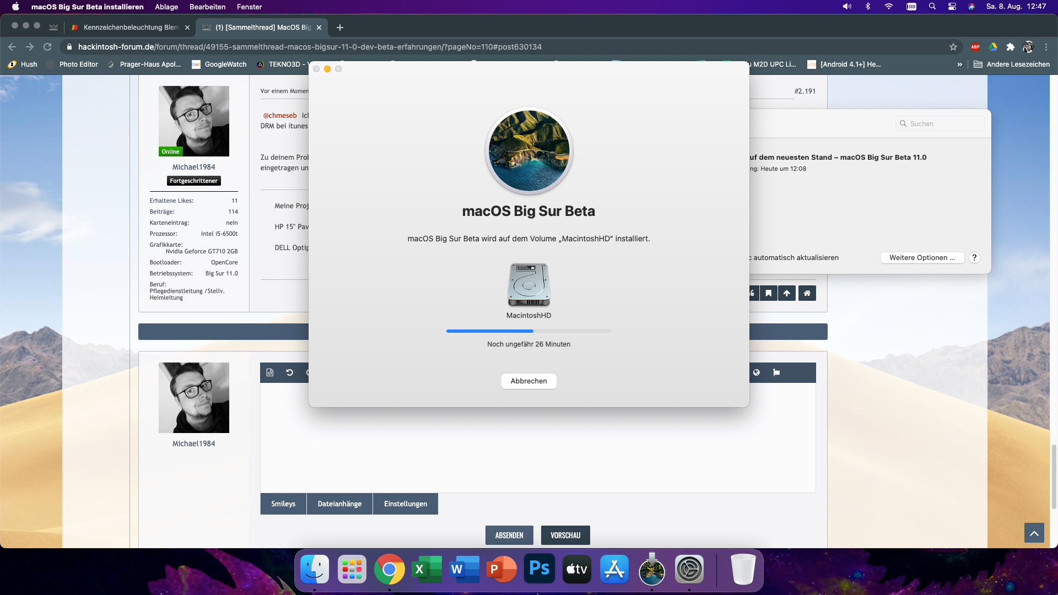
Task: Click the Adblock Plus extension icon
Action: coord(975,47)
